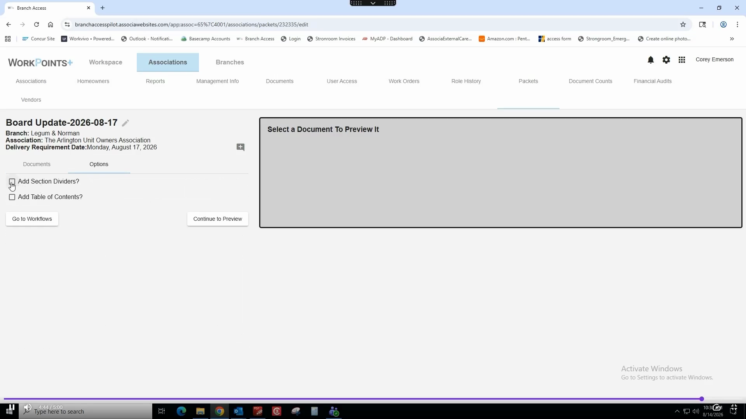
Task: Close the Branch Access tab
Action: click(x=89, y=8)
